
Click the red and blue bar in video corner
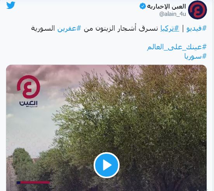(33, 182)
